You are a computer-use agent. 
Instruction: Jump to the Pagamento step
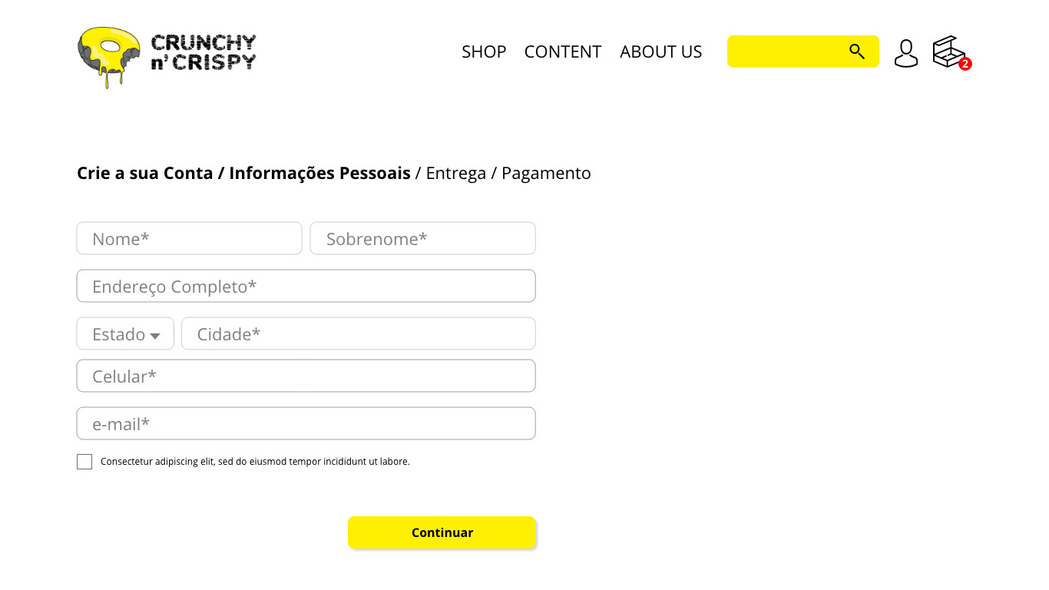click(546, 174)
